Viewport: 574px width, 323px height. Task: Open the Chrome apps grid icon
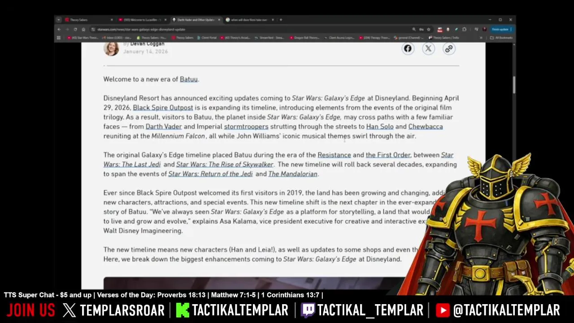(x=58, y=38)
